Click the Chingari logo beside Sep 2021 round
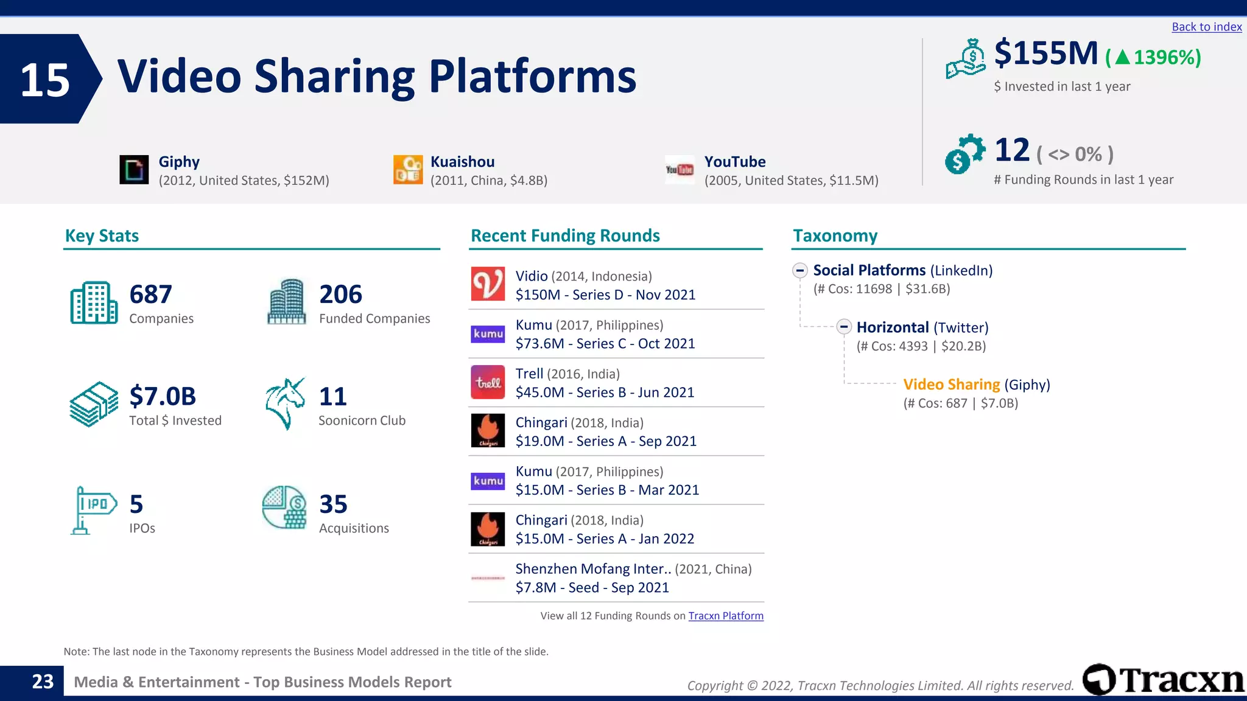Viewport: 1247px width, 701px height. [488, 431]
